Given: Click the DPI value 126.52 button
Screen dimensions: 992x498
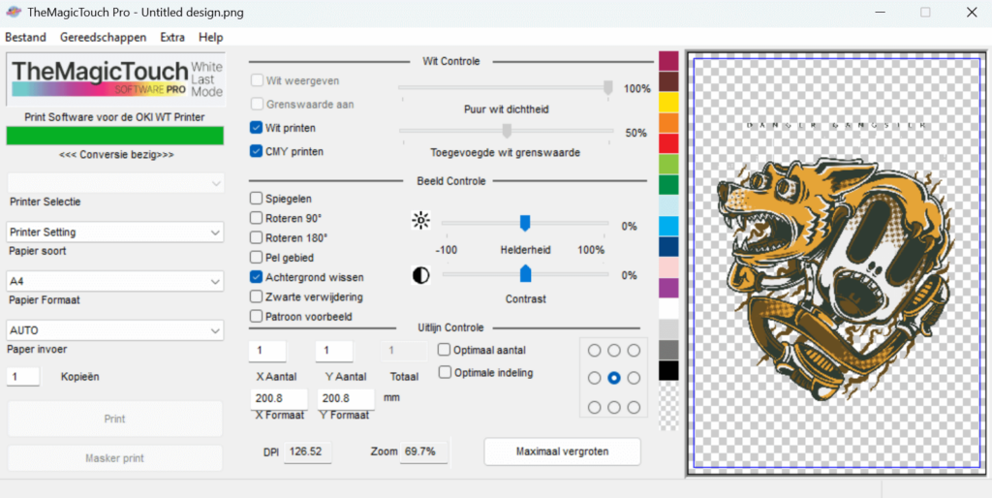Looking at the screenshot, I should pos(307,451).
